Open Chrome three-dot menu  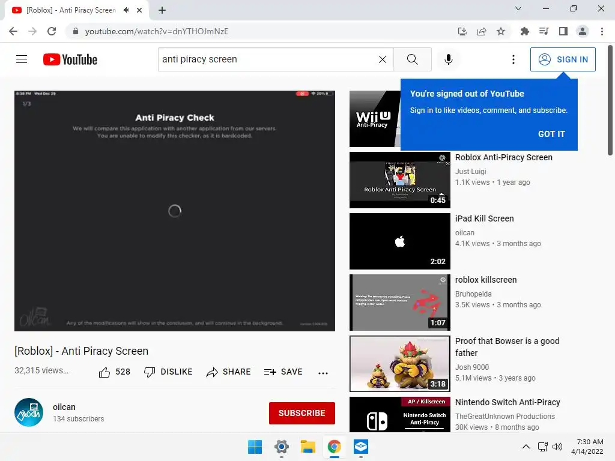click(602, 31)
